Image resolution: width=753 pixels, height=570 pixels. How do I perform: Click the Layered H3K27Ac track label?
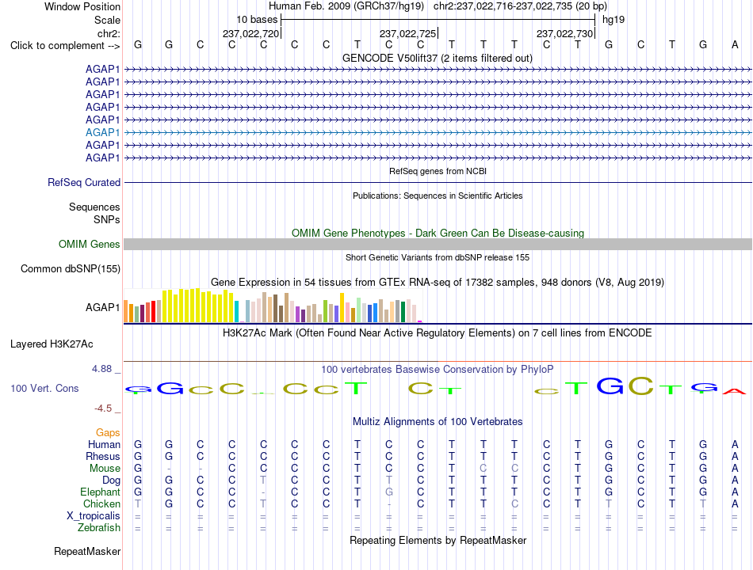pos(52,344)
